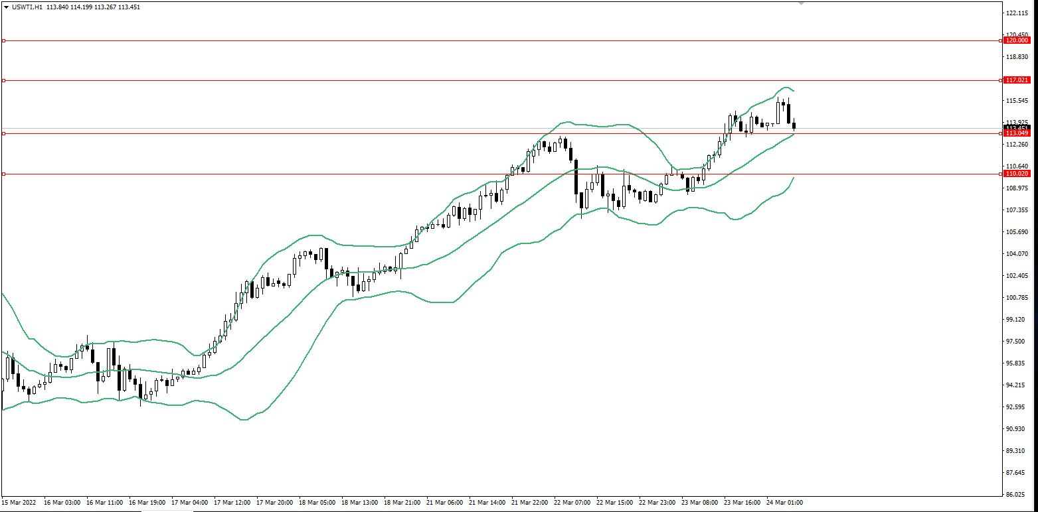Click the 17 Mar 12:00 time label

pyautogui.click(x=232, y=503)
